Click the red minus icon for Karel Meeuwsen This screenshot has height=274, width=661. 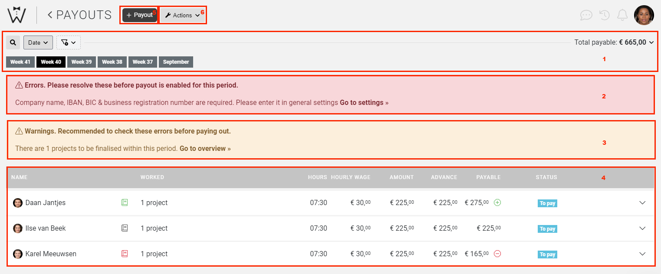497,254
